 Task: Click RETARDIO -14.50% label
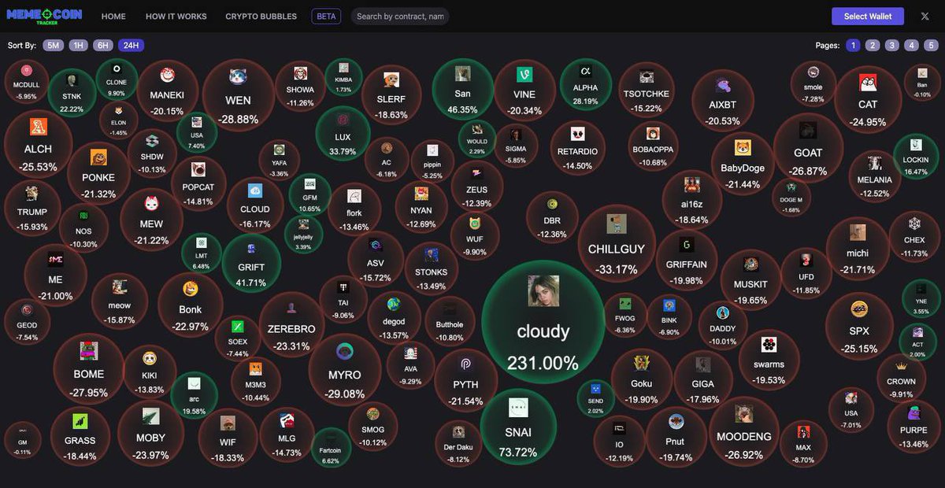point(578,159)
